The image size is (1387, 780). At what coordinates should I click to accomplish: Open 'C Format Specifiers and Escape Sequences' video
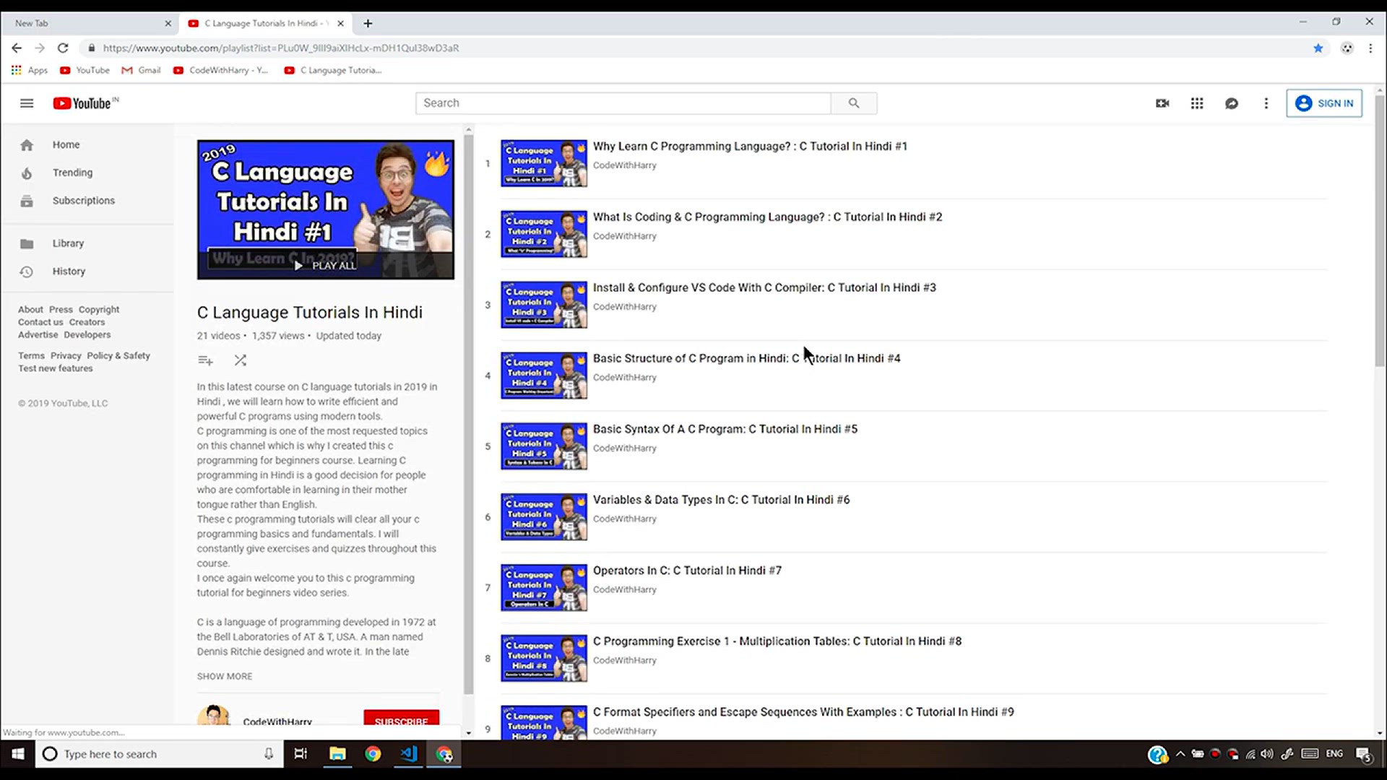click(803, 712)
